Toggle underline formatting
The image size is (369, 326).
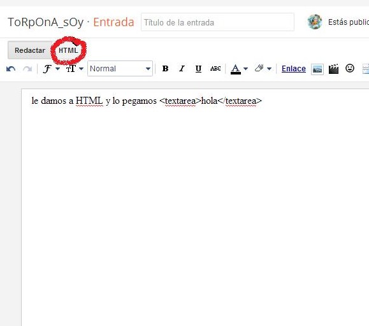tap(198, 69)
